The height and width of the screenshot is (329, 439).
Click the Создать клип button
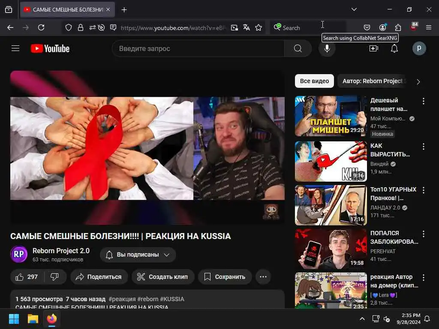(162, 277)
